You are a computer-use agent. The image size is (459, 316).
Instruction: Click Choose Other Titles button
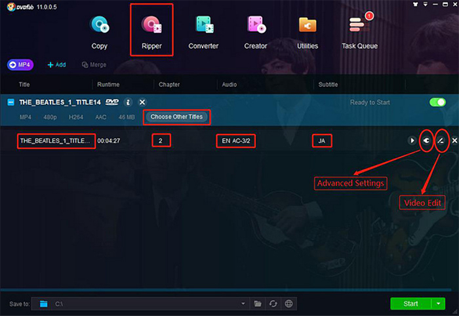pyautogui.click(x=176, y=117)
